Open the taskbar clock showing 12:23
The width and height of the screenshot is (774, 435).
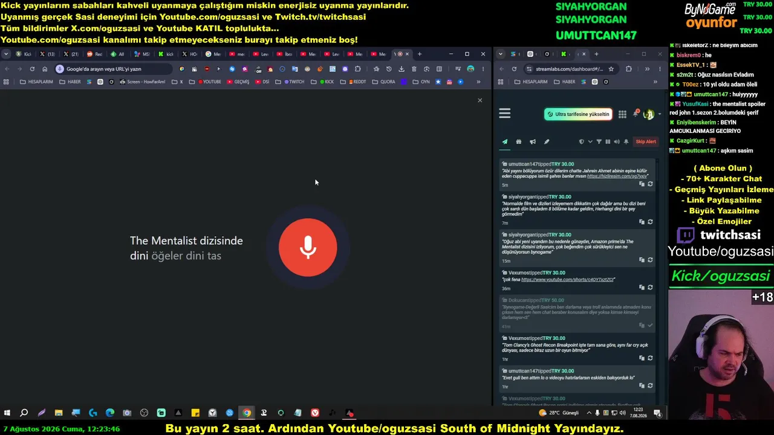[638, 413]
